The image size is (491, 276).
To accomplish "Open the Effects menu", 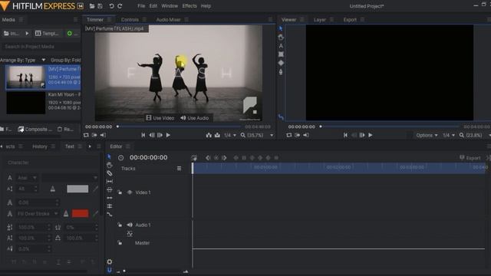I will 189,6.
